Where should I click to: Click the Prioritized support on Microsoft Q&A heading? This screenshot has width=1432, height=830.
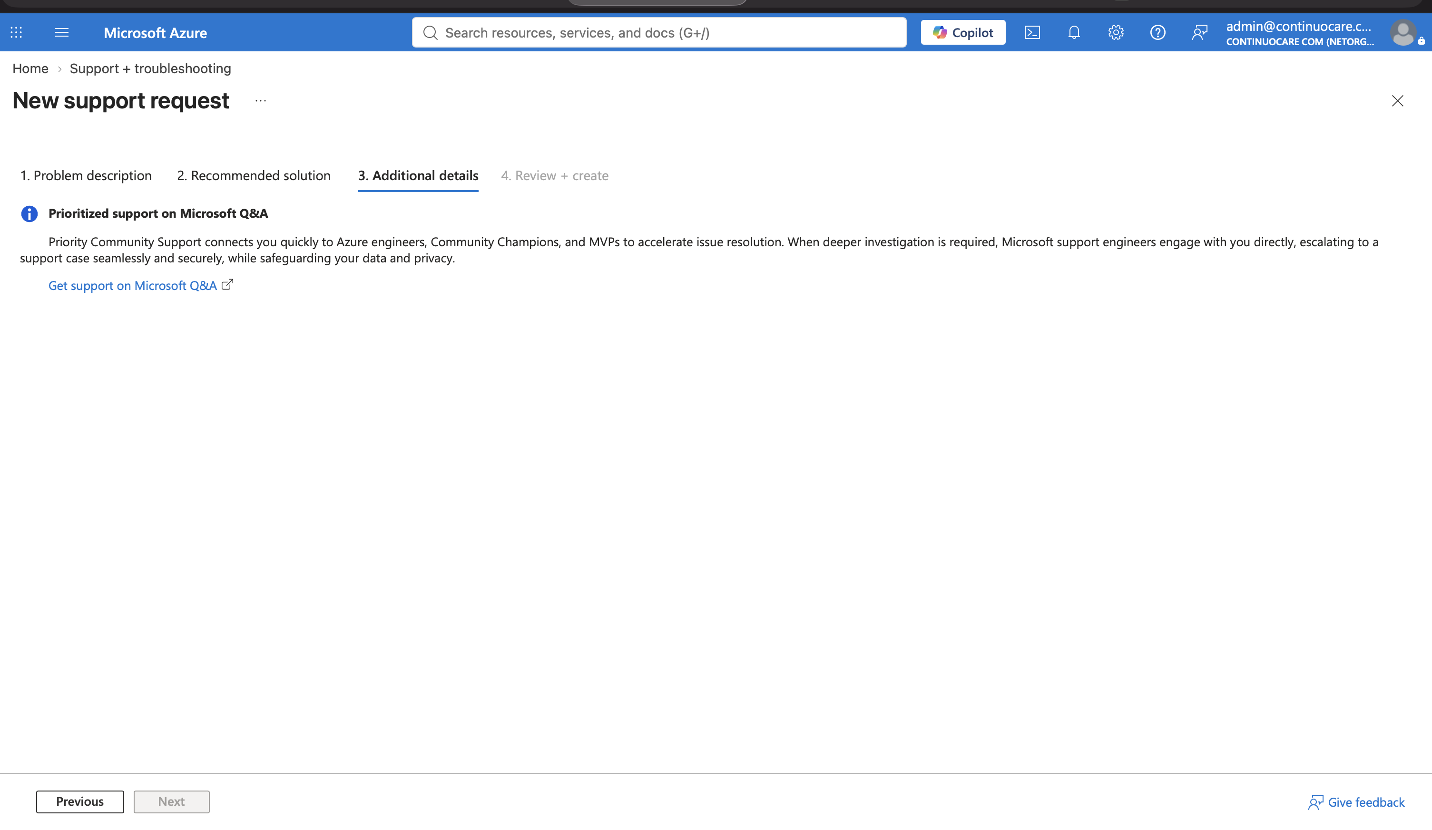pyautogui.click(x=158, y=213)
